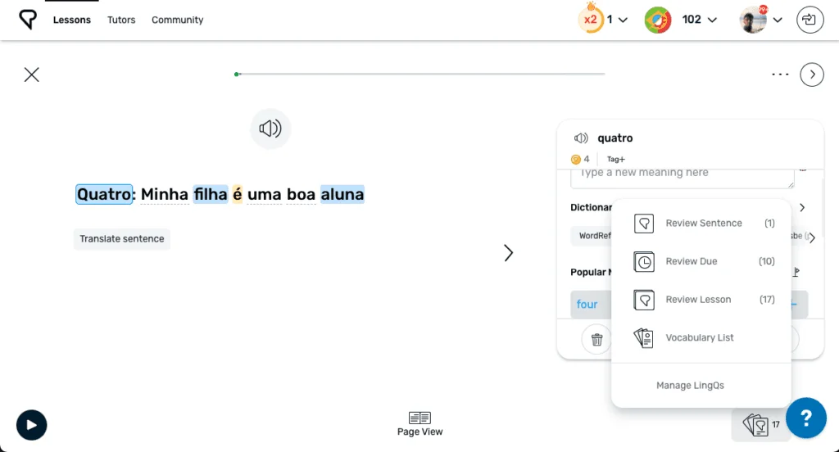The height and width of the screenshot is (452, 839).
Task: Switch to Page View
Action: click(x=419, y=423)
